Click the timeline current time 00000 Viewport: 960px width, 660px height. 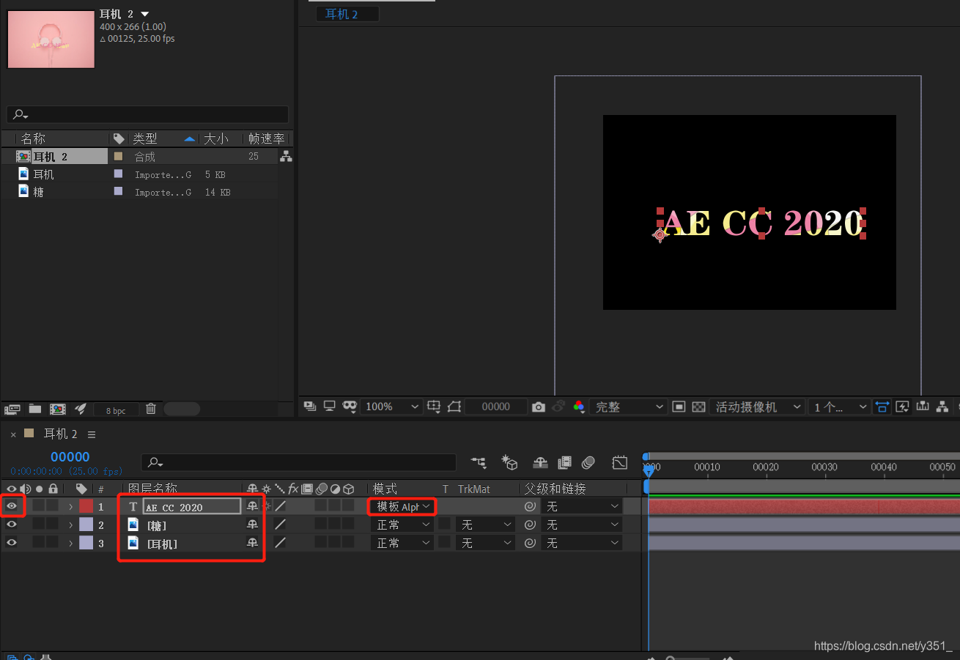(x=70, y=457)
